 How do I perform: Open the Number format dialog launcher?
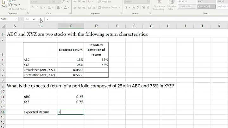tap(150, 13)
